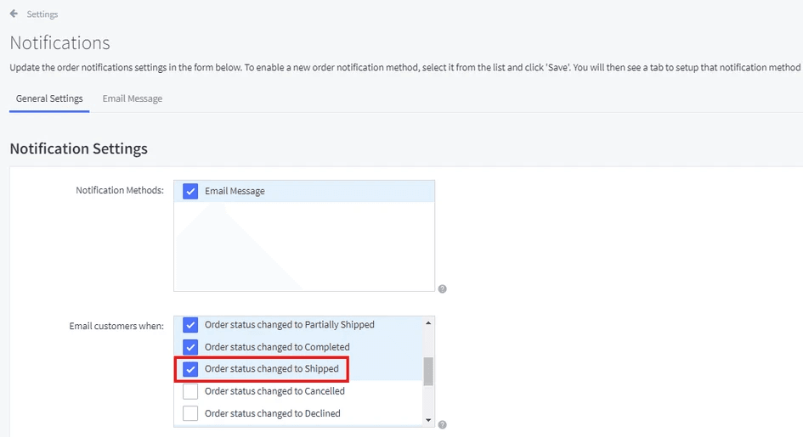The height and width of the screenshot is (437, 803).
Task: Click the status list scrollbar thumb
Action: [428, 372]
